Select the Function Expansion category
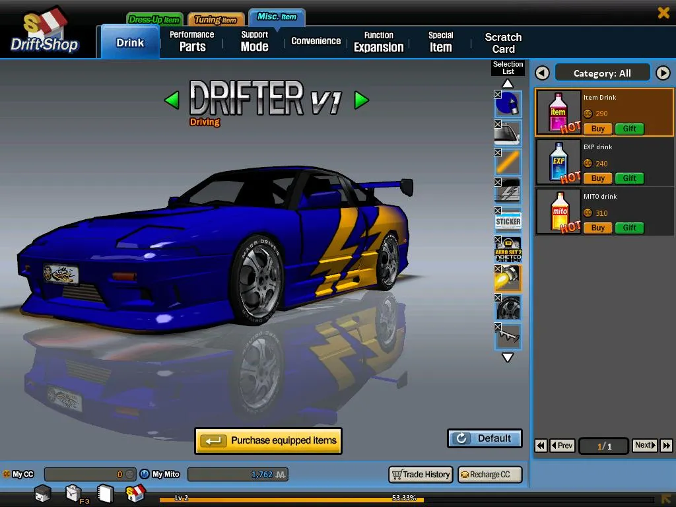The height and width of the screenshot is (507, 676). 378,42
